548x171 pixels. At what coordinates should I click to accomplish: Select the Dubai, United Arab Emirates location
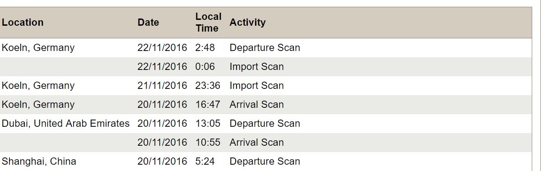65,124
